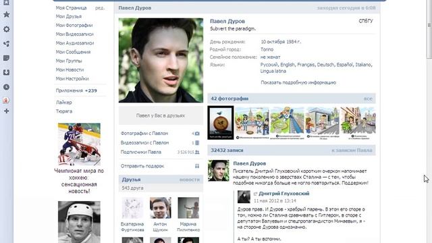
Task: Open friend Марина Пилипенко's avatar
Action: pos(188,208)
